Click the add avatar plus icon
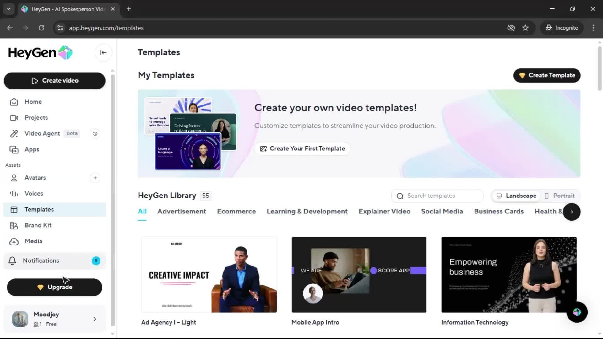603x339 pixels. [95, 178]
